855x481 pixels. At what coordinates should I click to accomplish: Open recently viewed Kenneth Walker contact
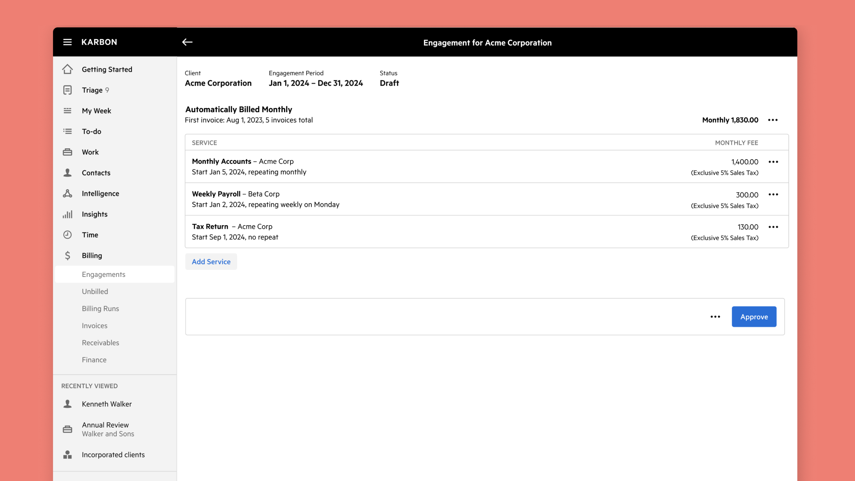[106, 404]
